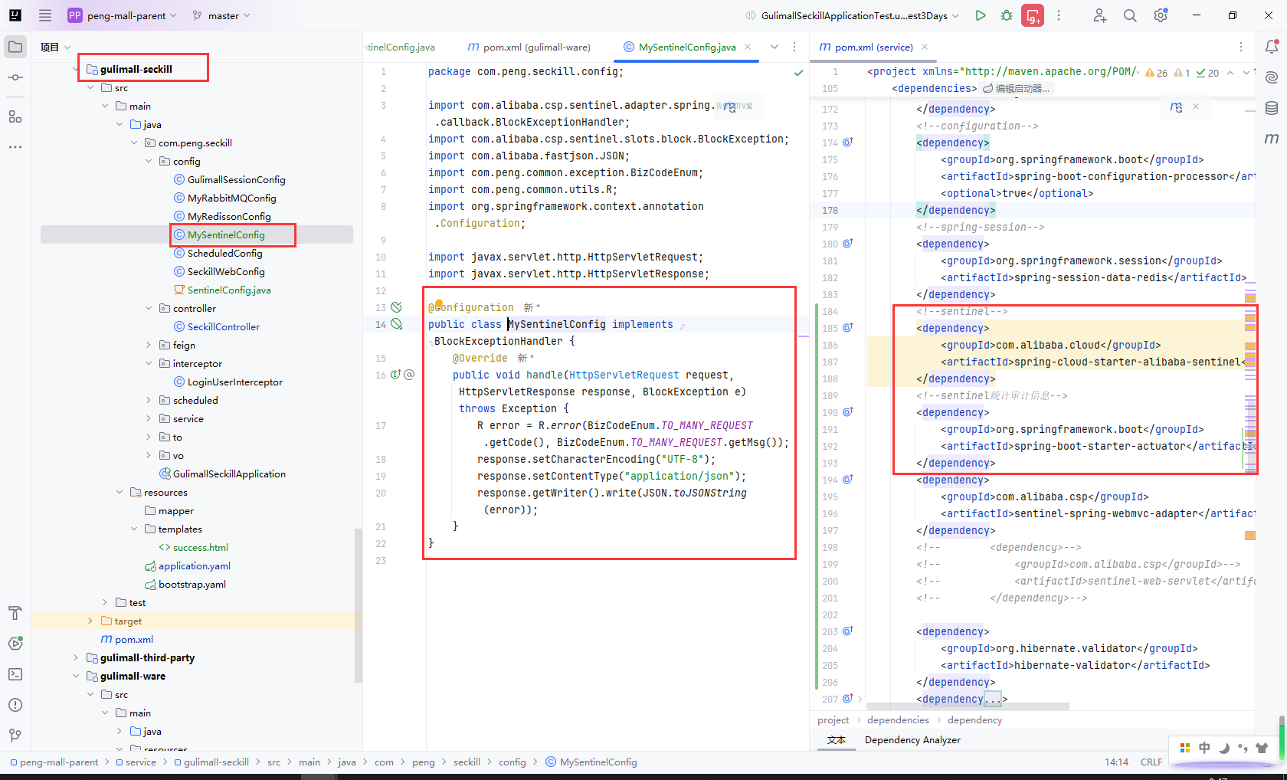Screen dimensions: 1287x780
Task: Open the Commit tool window
Action: click(x=15, y=77)
